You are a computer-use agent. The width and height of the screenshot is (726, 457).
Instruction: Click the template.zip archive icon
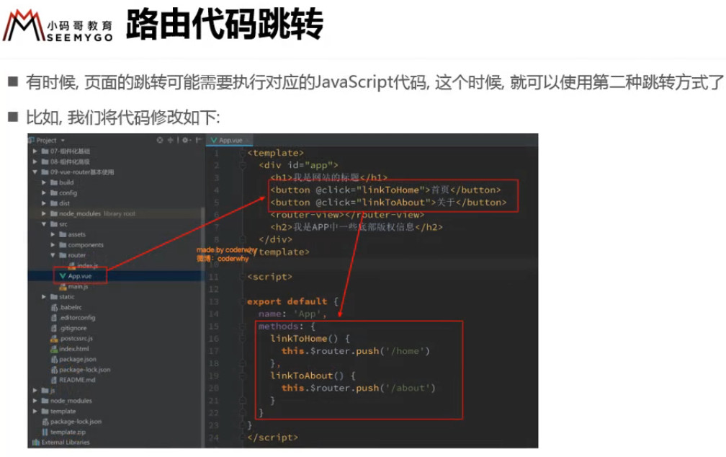tap(45, 432)
